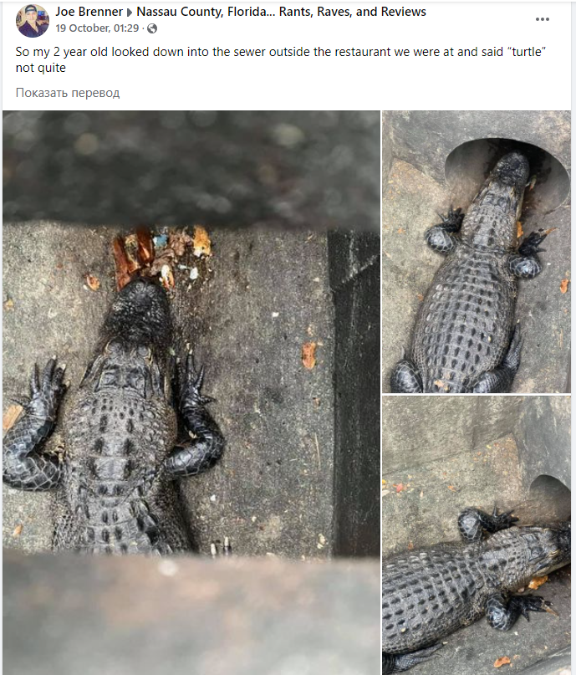The height and width of the screenshot is (675, 576).
Task: Open the 19 October, 01:29 timestamp
Action: coord(97,28)
